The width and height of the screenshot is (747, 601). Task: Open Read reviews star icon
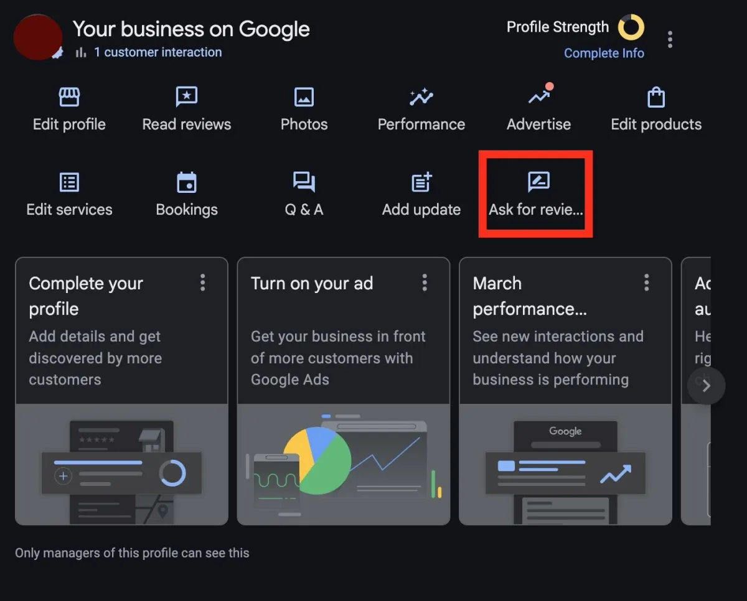[x=187, y=97]
